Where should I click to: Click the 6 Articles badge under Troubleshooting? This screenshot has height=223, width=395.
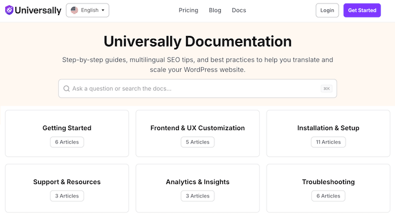click(328, 196)
